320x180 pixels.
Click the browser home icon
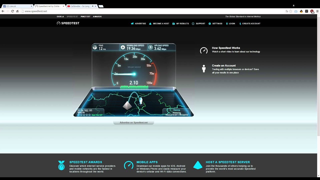point(17,11)
